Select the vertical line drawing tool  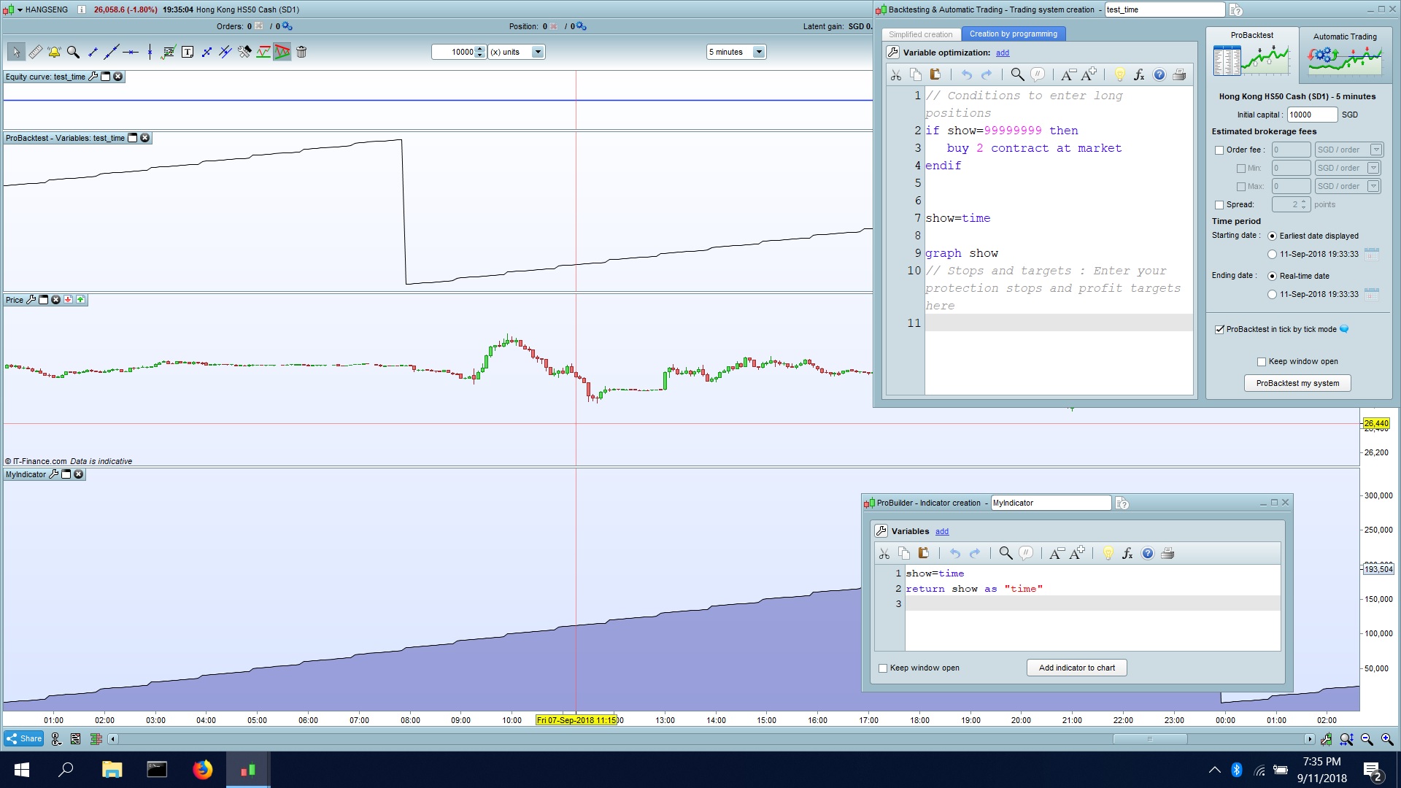(x=150, y=52)
